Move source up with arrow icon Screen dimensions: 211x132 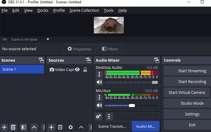click(81, 127)
